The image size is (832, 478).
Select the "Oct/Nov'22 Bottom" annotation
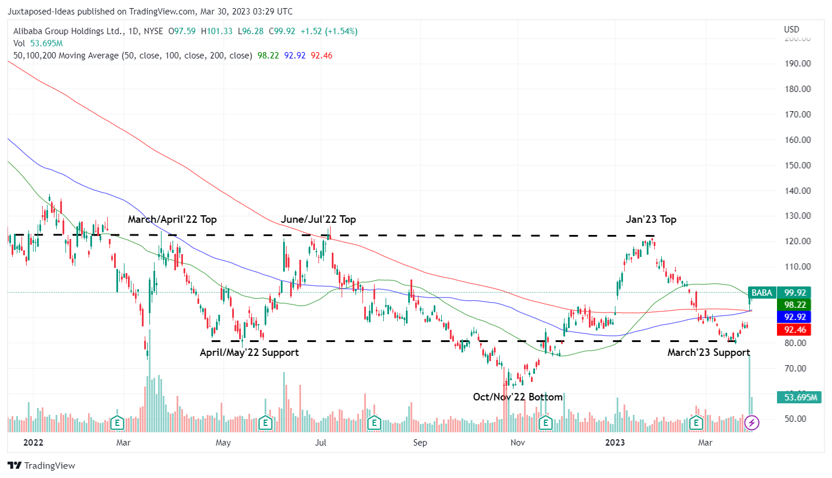(518, 397)
